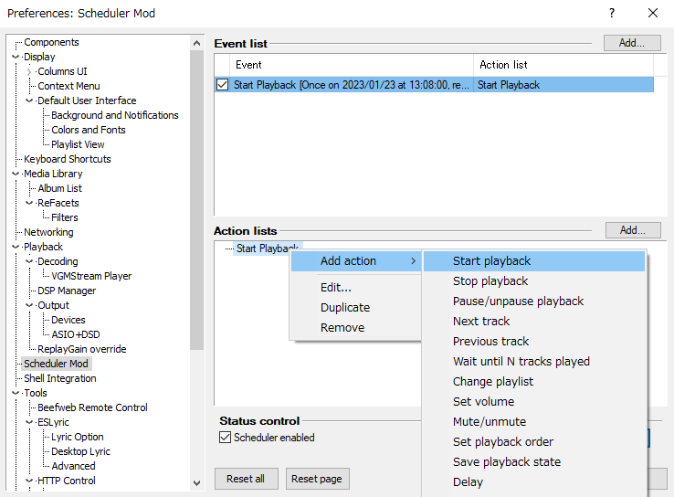
Task: Click the Action list column header
Action: pyautogui.click(x=563, y=65)
